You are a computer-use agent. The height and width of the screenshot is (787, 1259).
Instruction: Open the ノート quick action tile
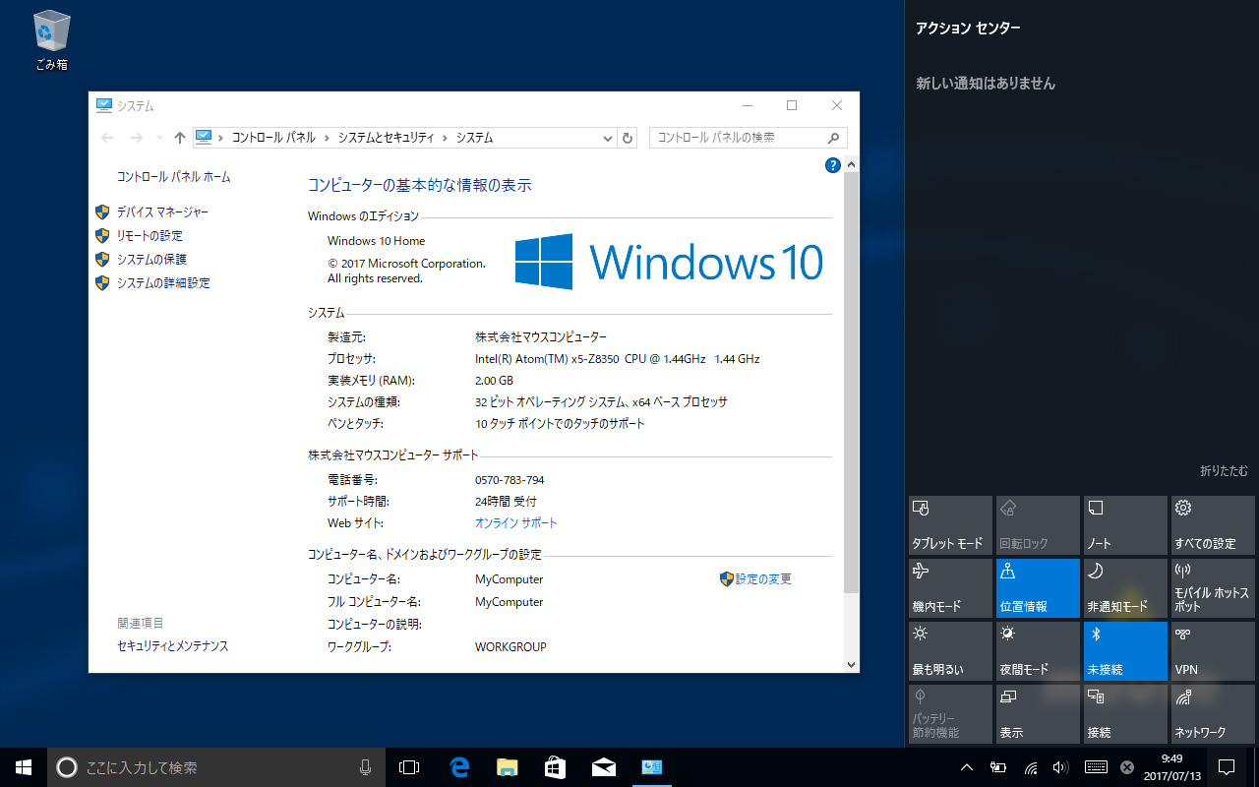pyautogui.click(x=1124, y=524)
